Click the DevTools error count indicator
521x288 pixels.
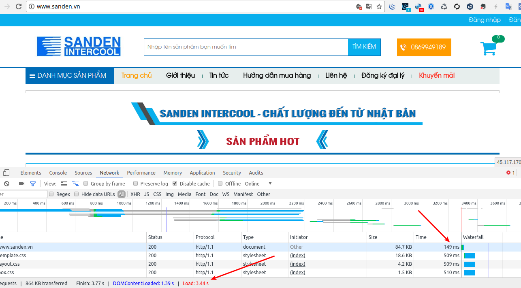510,173
